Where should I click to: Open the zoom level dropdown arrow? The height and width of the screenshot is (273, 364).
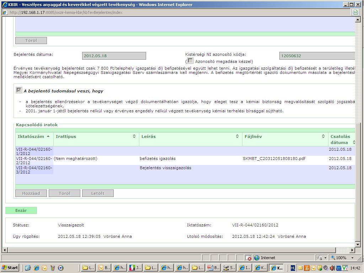click(x=352, y=258)
